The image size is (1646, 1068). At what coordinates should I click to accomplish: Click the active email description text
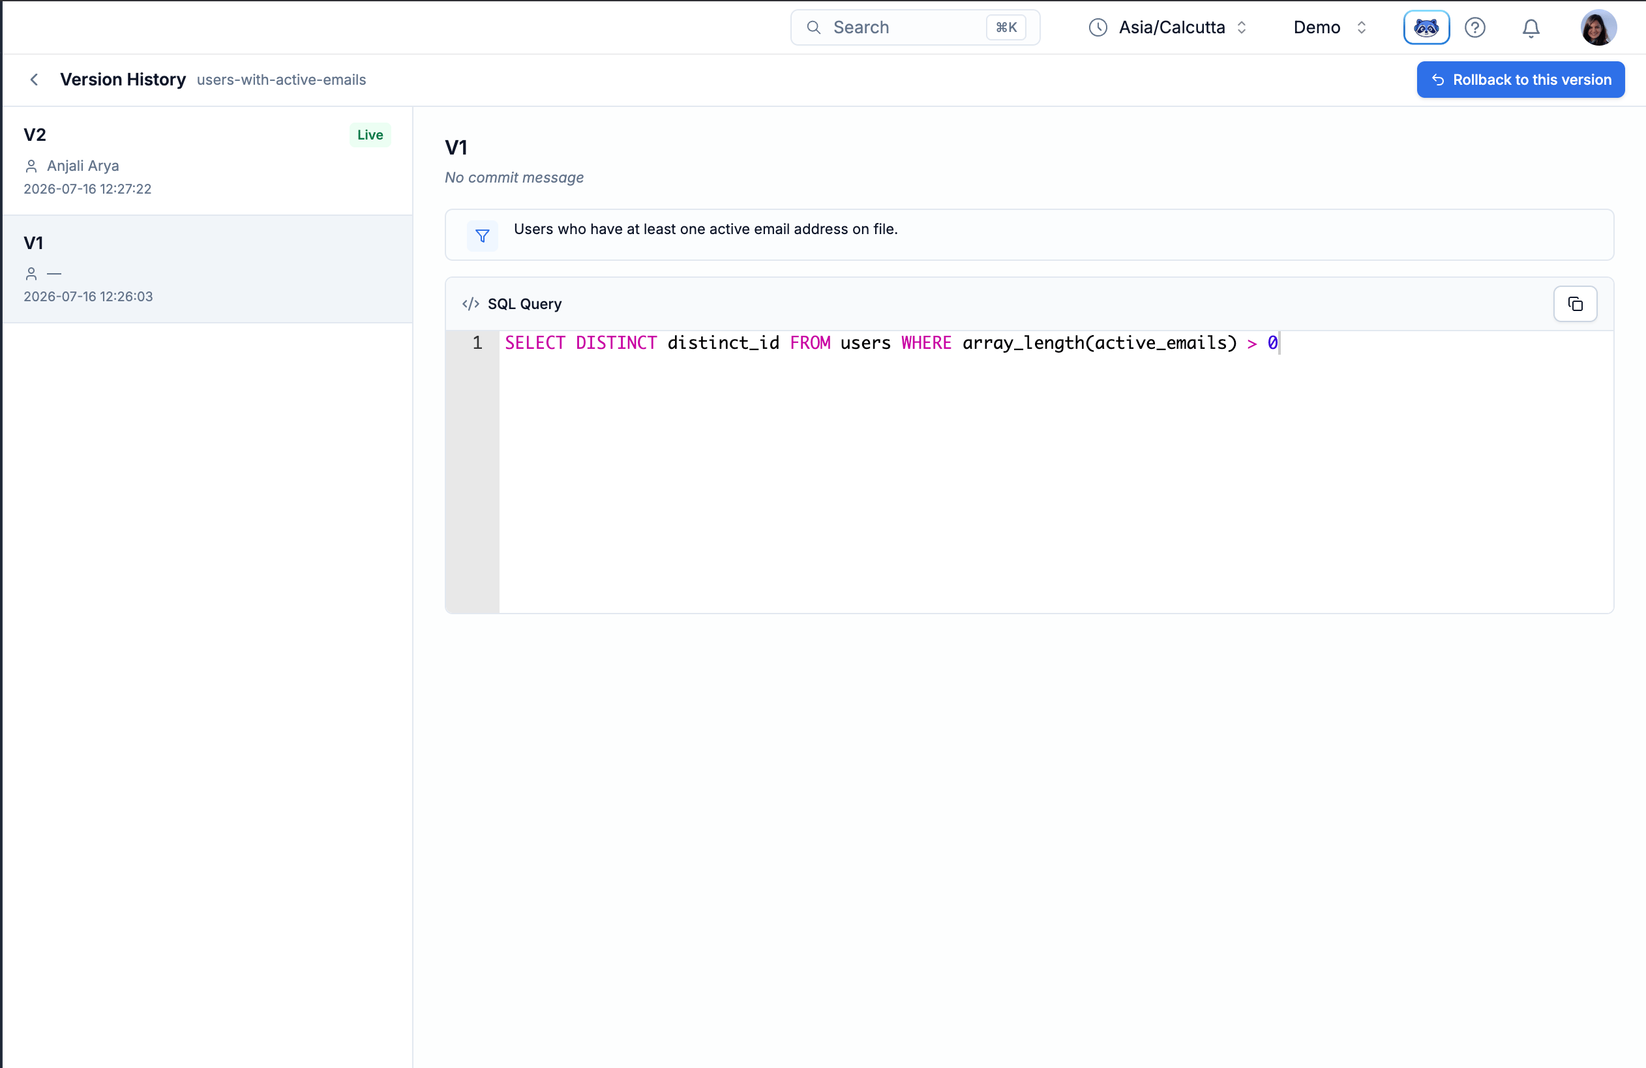(x=706, y=230)
